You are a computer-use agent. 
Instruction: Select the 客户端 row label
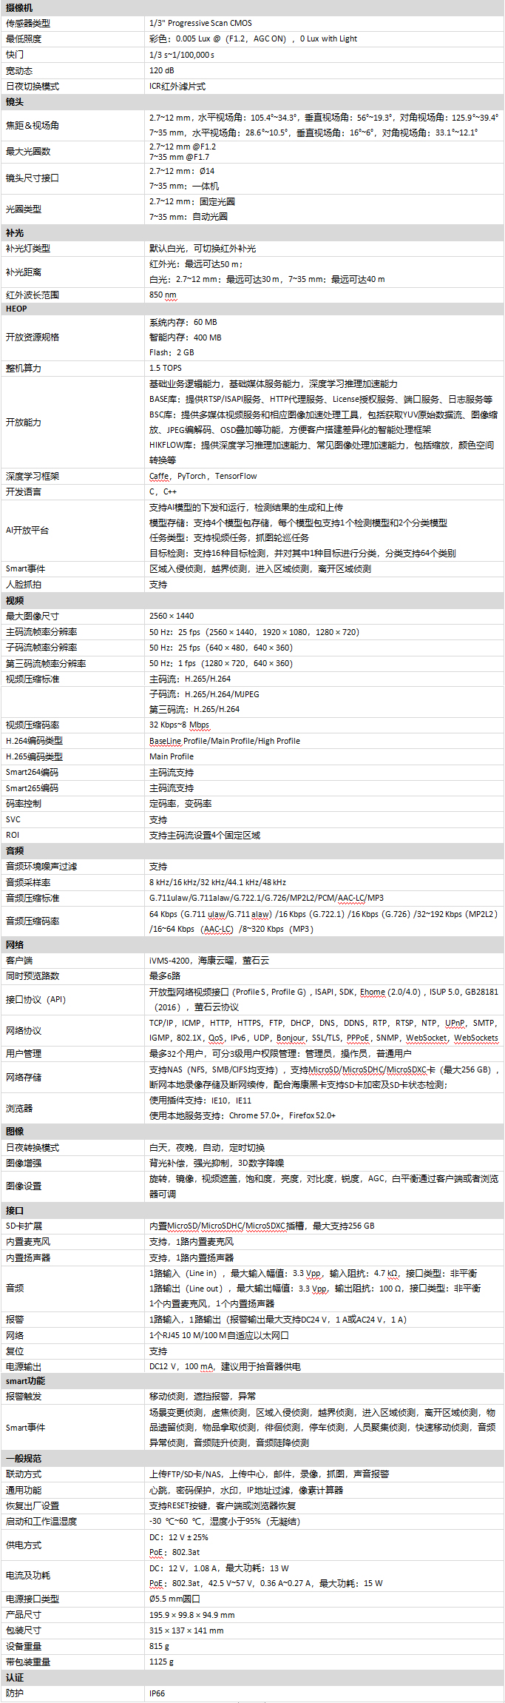pyautogui.click(x=19, y=960)
